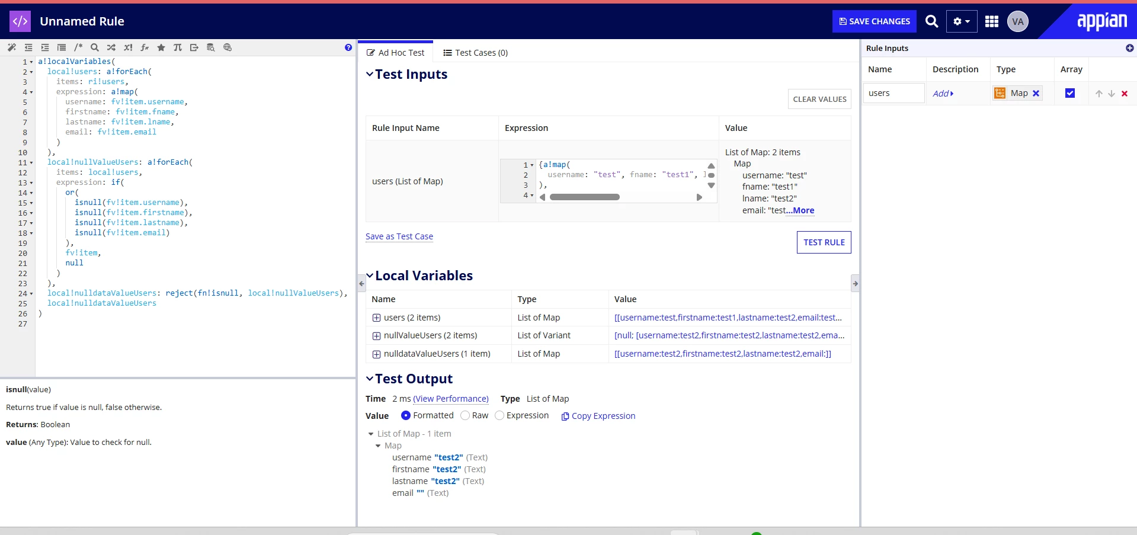
Task: Click the indent code icon
Action: [x=45, y=47]
